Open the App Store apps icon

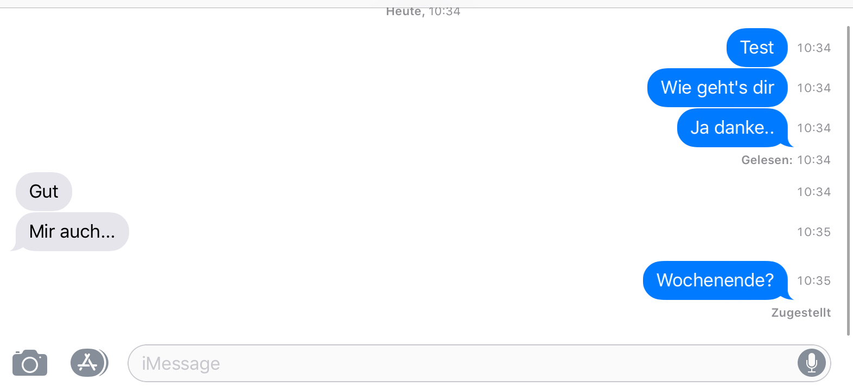point(89,363)
